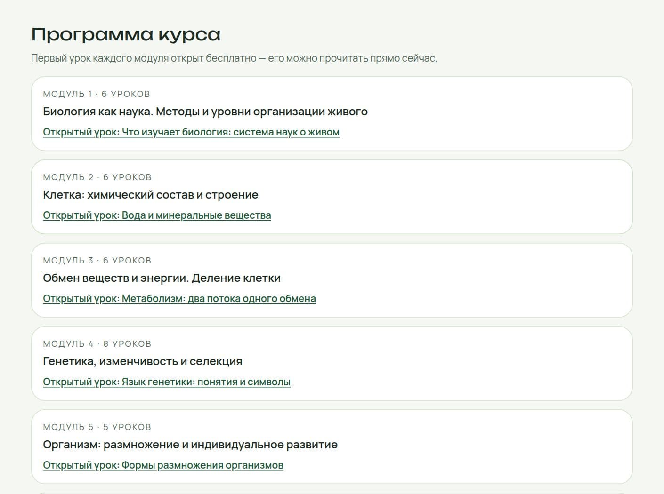Click the label 'МОДУЛЬ 1 · 6 УРОКОВ'
Image resolution: width=664 pixels, height=494 pixels.
tap(97, 94)
